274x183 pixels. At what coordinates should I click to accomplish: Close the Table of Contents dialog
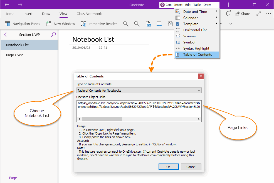coord(201,76)
